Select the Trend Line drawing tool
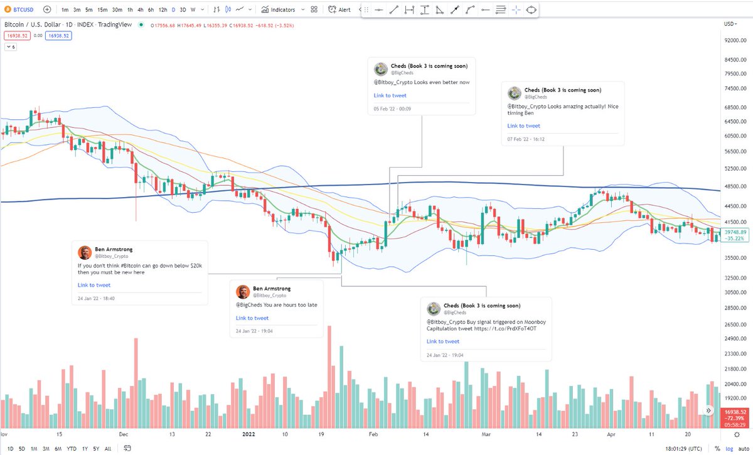 pyautogui.click(x=394, y=10)
